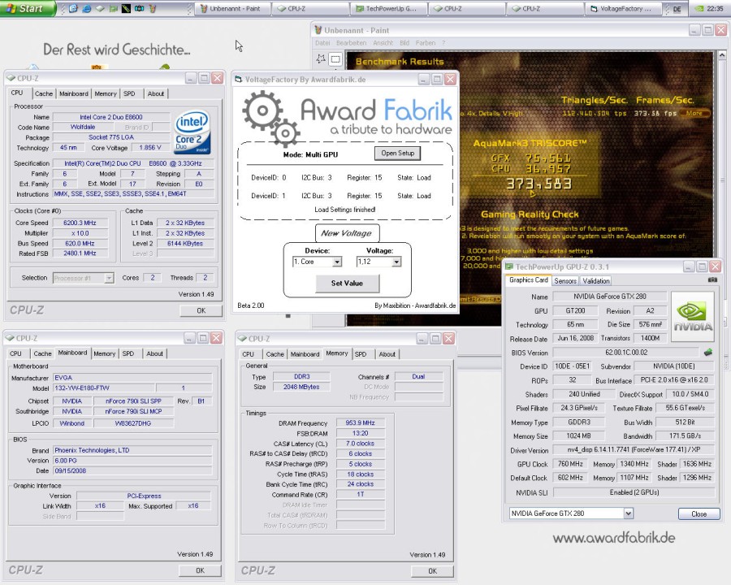
Task: Open the Bild menu in Paint
Action: coord(404,43)
